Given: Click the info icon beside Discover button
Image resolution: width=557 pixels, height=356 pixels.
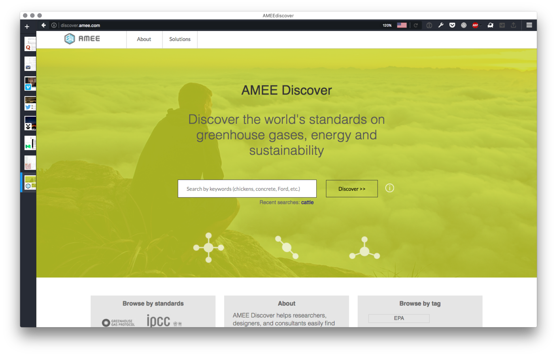Looking at the screenshot, I should coord(390,188).
